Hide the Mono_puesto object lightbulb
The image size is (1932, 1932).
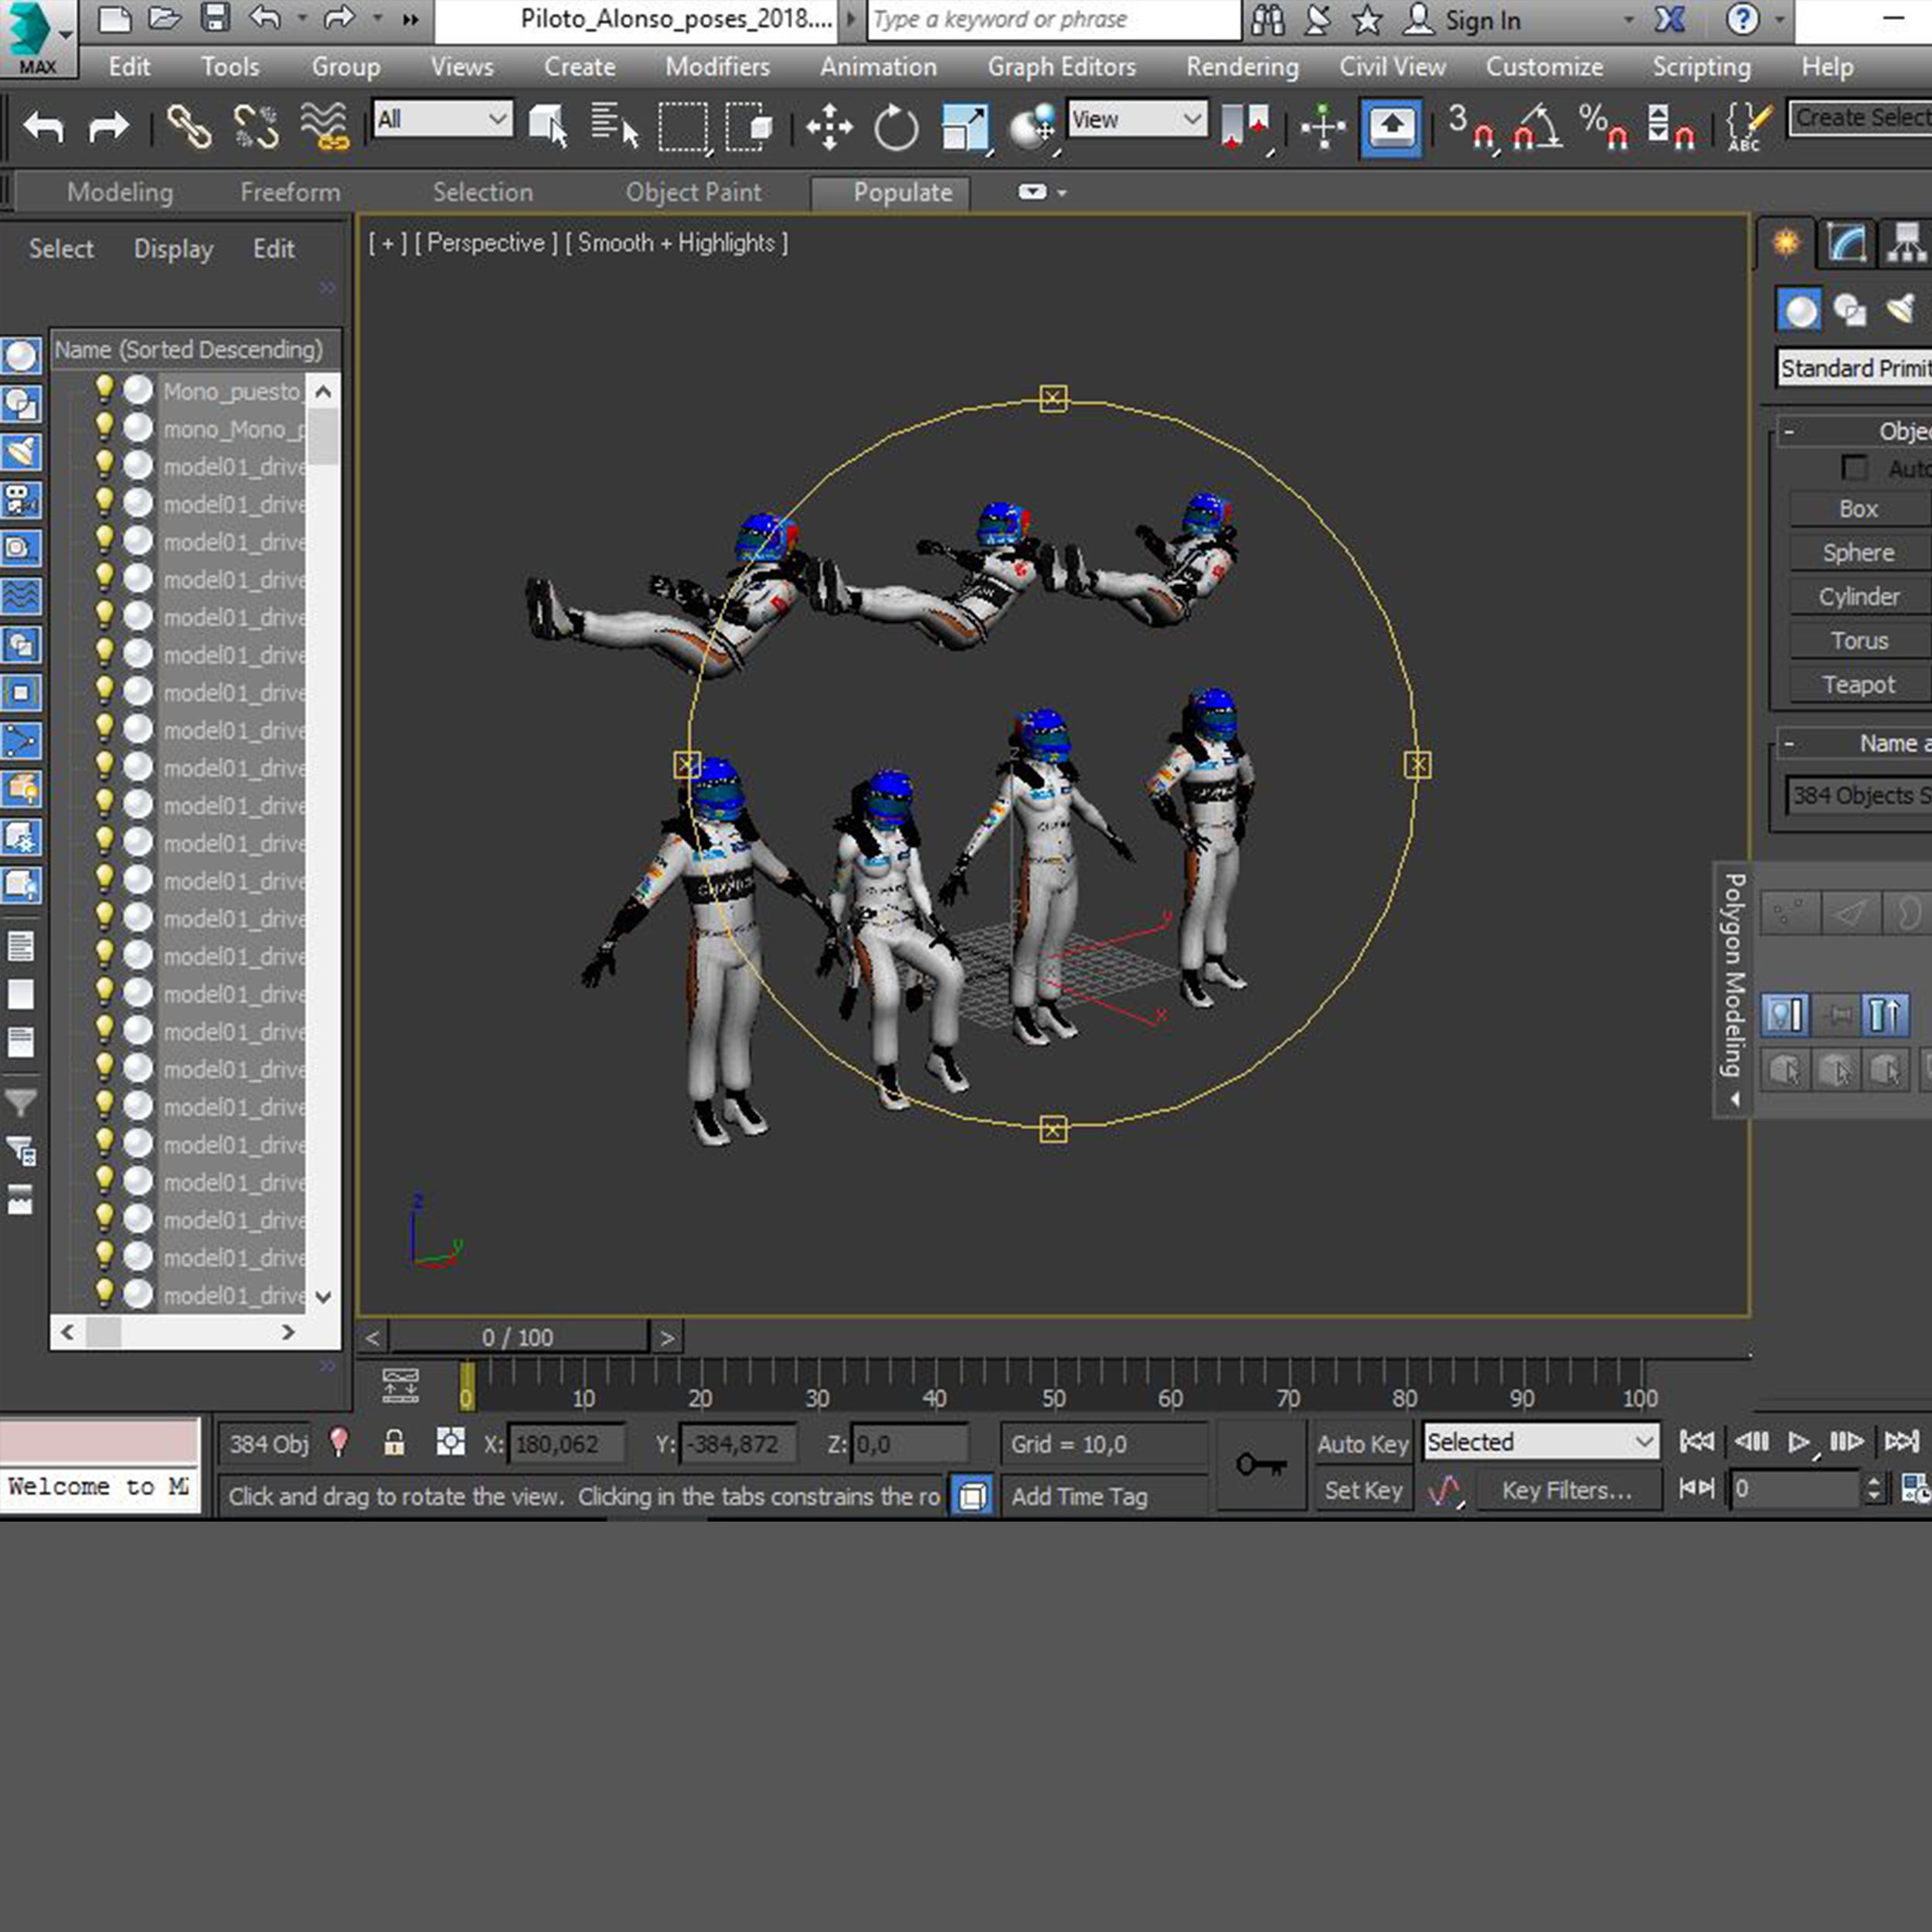[104, 389]
